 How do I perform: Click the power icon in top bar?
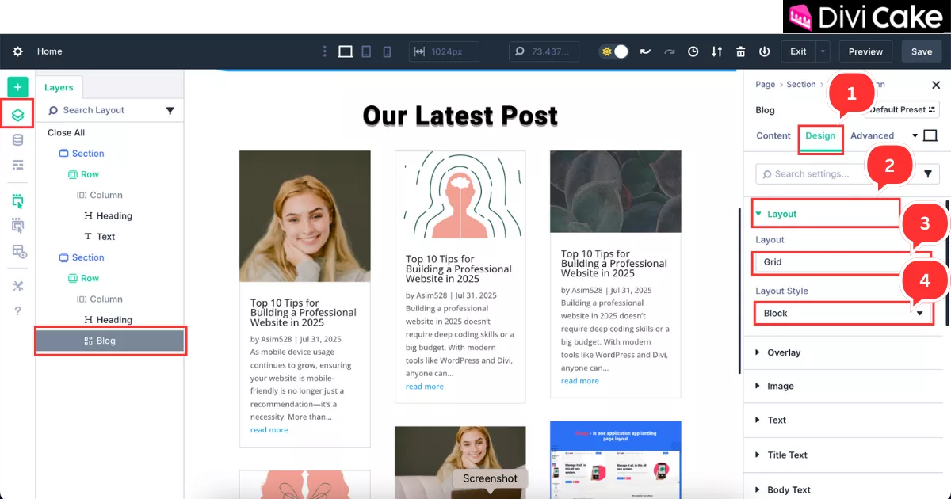point(764,51)
